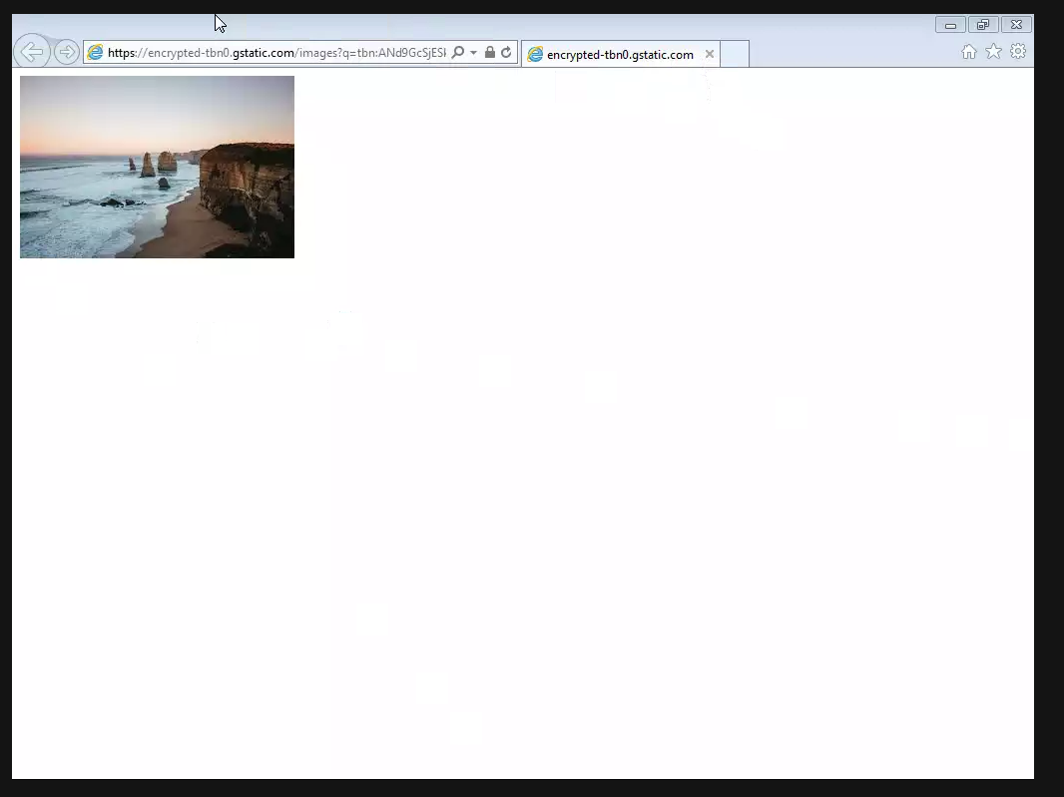Open Tools with the gear icon
The image size is (1064, 797).
[x=1018, y=52]
